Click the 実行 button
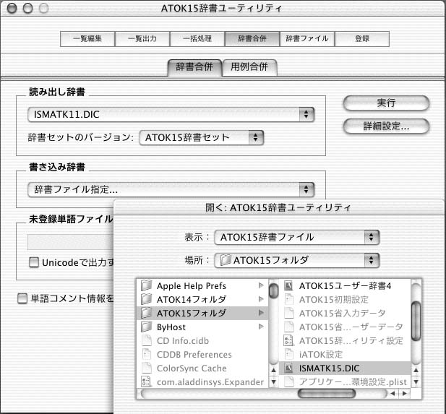 pyautogui.click(x=386, y=103)
